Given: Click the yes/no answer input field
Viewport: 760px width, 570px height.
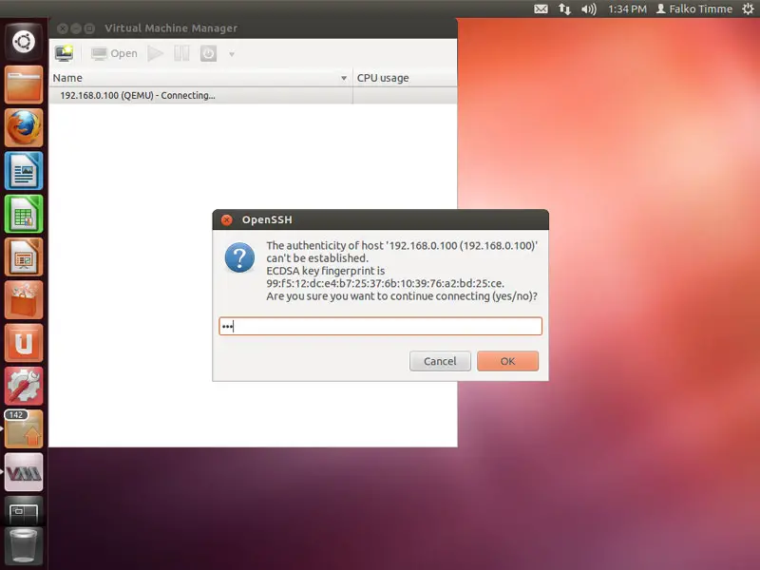Looking at the screenshot, I should tap(381, 326).
